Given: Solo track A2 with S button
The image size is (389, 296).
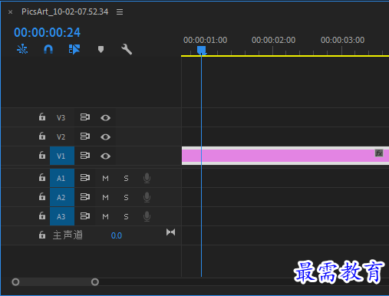Looking at the screenshot, I should [126, 197].
